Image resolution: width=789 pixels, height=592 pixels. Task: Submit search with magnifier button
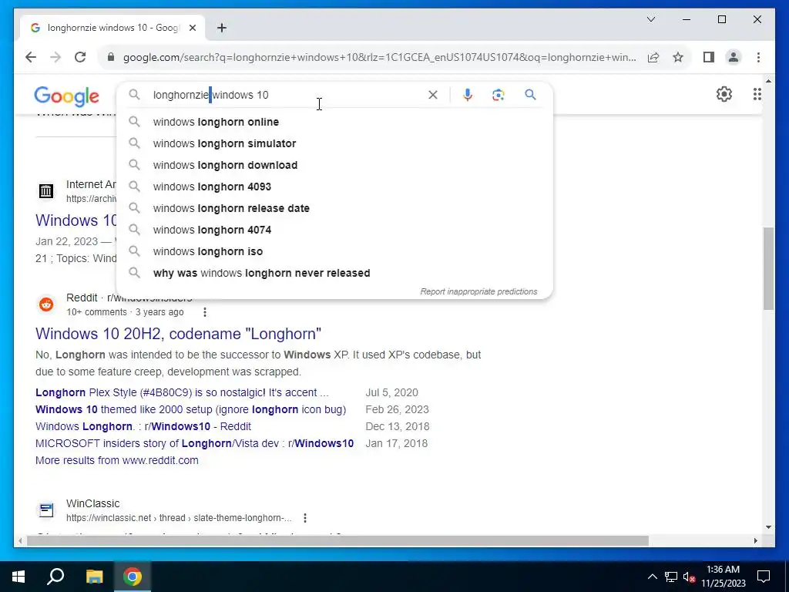point(530,95)
